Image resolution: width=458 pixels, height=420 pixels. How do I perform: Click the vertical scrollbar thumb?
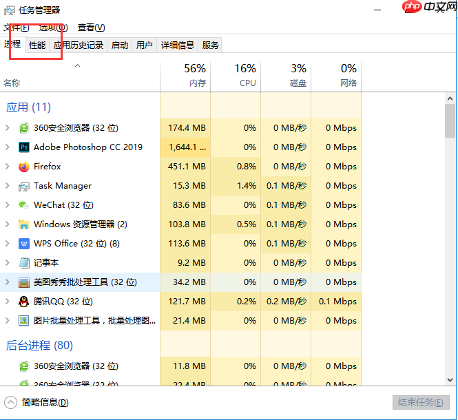(x=450, y=120)
